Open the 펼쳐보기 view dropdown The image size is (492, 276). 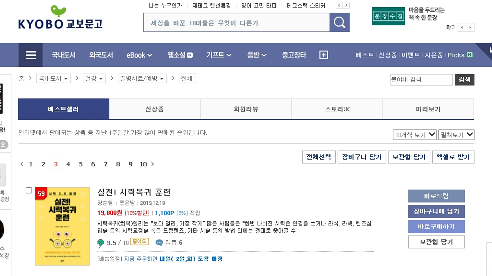click(456, 135)
